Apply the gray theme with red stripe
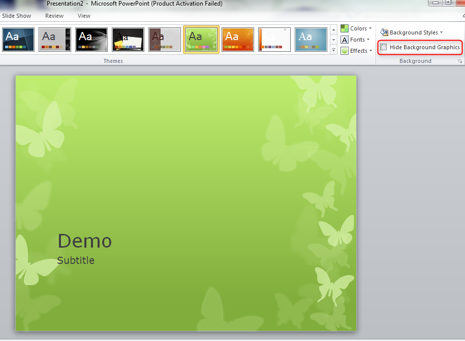The height and width of the screenshot is (341, 465). 55,40
